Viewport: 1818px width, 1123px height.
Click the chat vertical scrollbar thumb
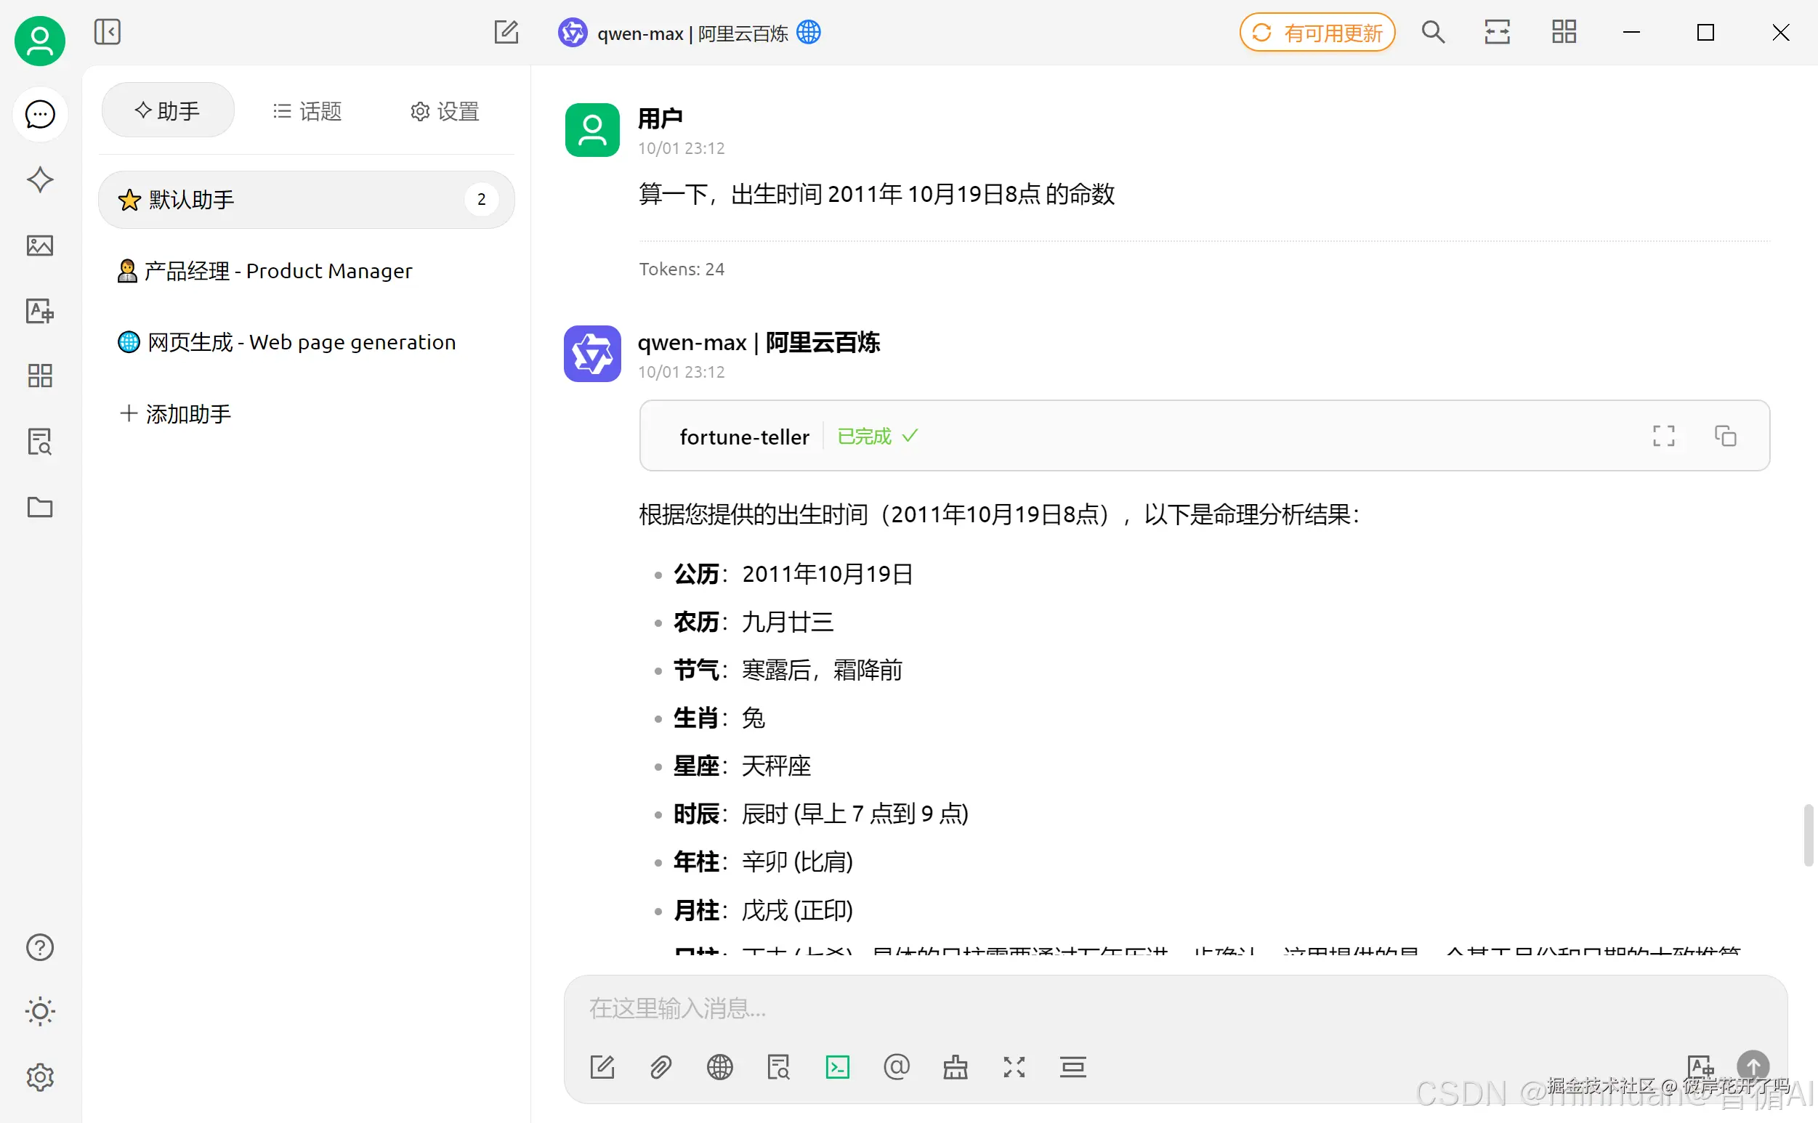point(1809,834)
